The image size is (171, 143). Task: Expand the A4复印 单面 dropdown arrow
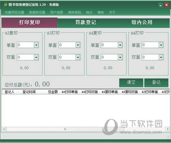[120, 45]
